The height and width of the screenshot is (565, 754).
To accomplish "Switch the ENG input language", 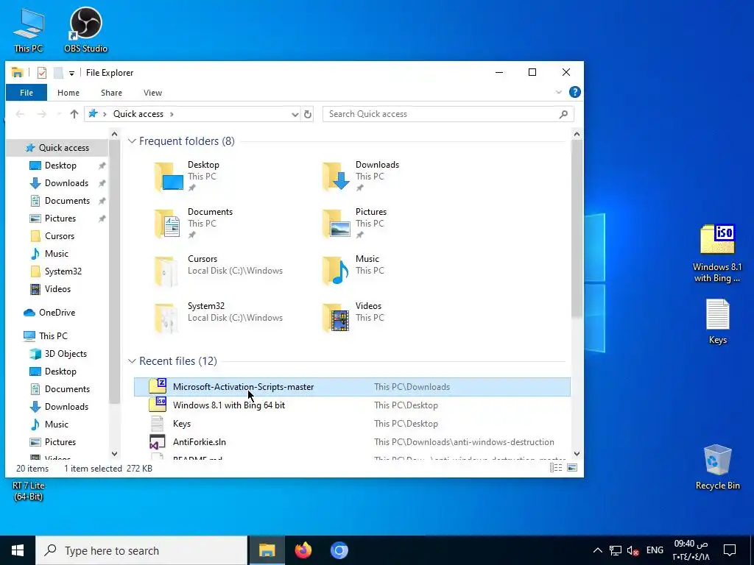I will [x=655, y=550].
